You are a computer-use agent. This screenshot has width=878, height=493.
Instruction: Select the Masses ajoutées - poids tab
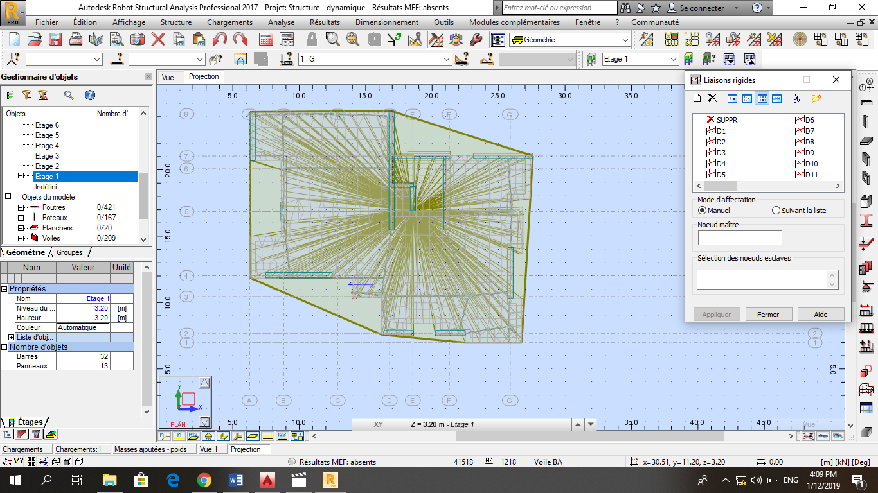click(x=150, y=449)
